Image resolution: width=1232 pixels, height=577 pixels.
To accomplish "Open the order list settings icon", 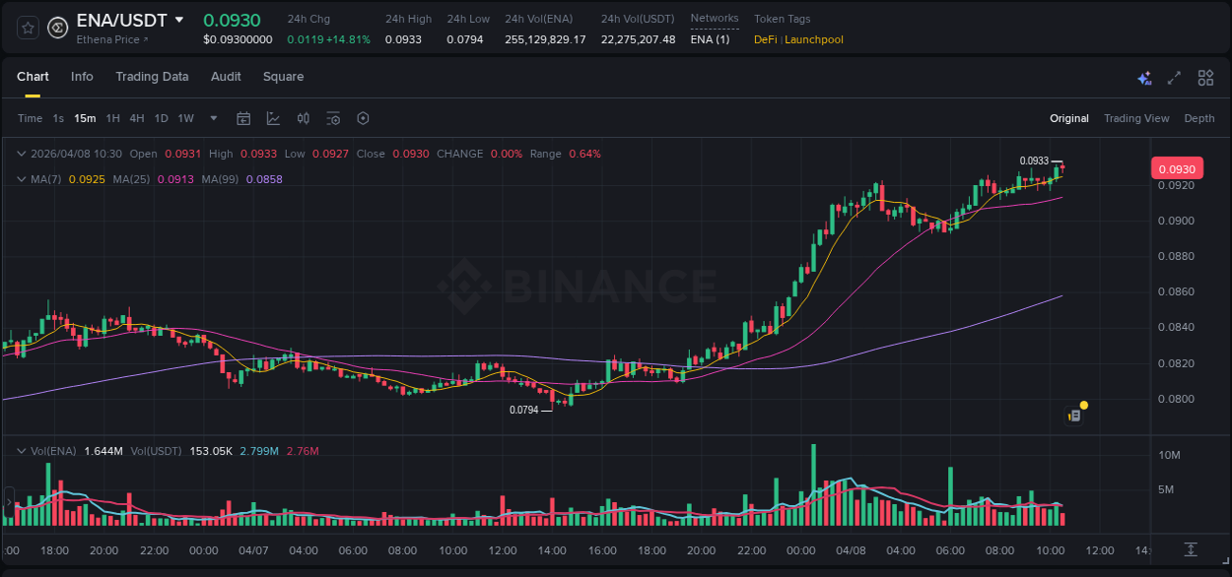I will 333,117.
